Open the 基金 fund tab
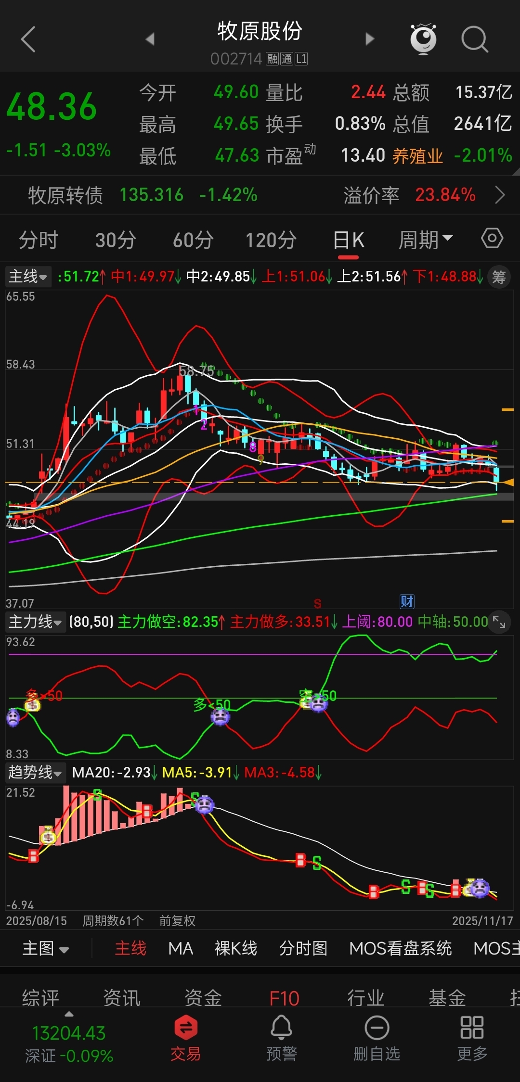 pos(447,998)
